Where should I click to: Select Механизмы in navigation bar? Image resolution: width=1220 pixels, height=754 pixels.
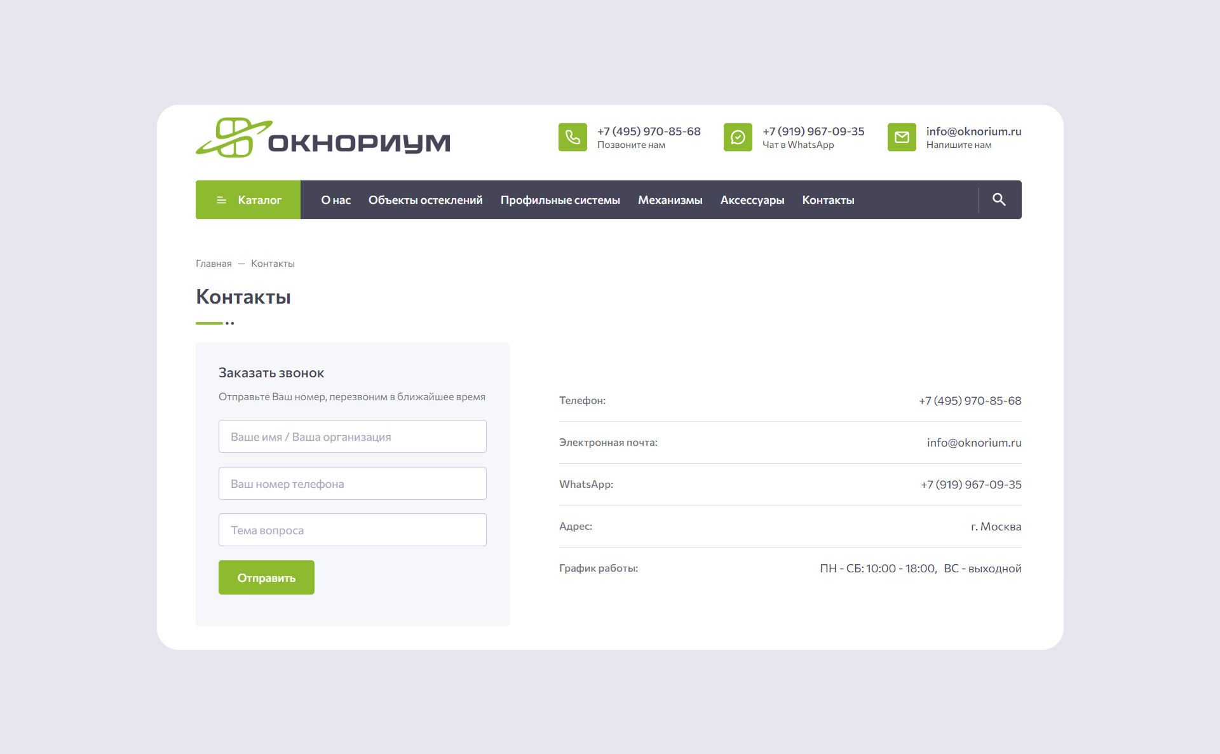click(x=670, y=200)
